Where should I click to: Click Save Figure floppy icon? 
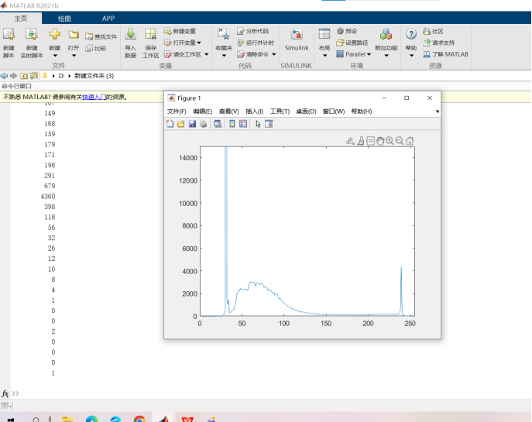click(192, 124)
